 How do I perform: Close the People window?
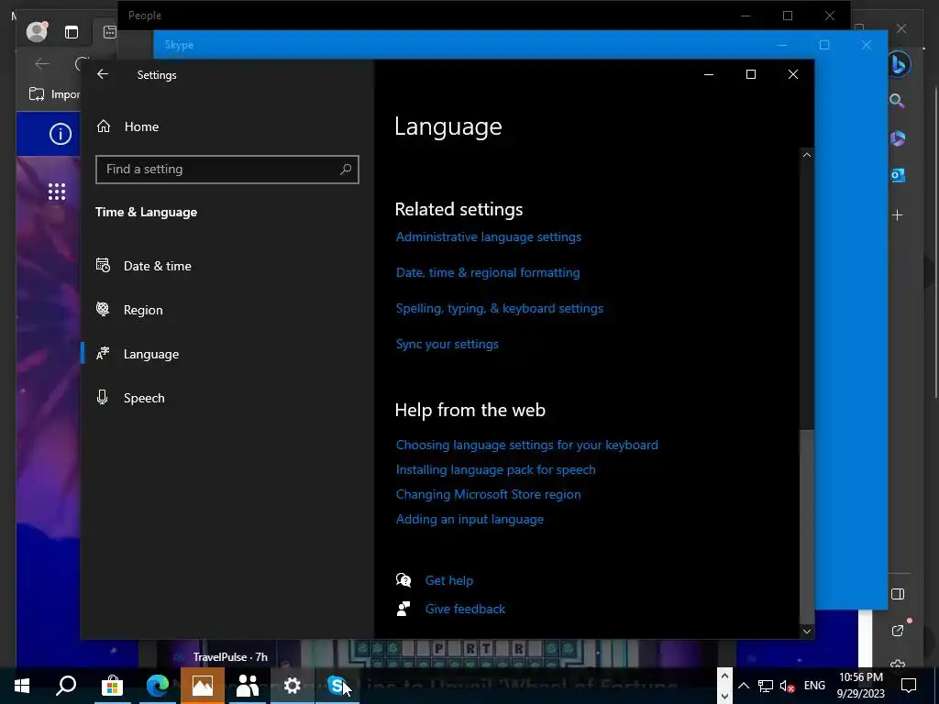pyautogui.click(x=829, y=16)
